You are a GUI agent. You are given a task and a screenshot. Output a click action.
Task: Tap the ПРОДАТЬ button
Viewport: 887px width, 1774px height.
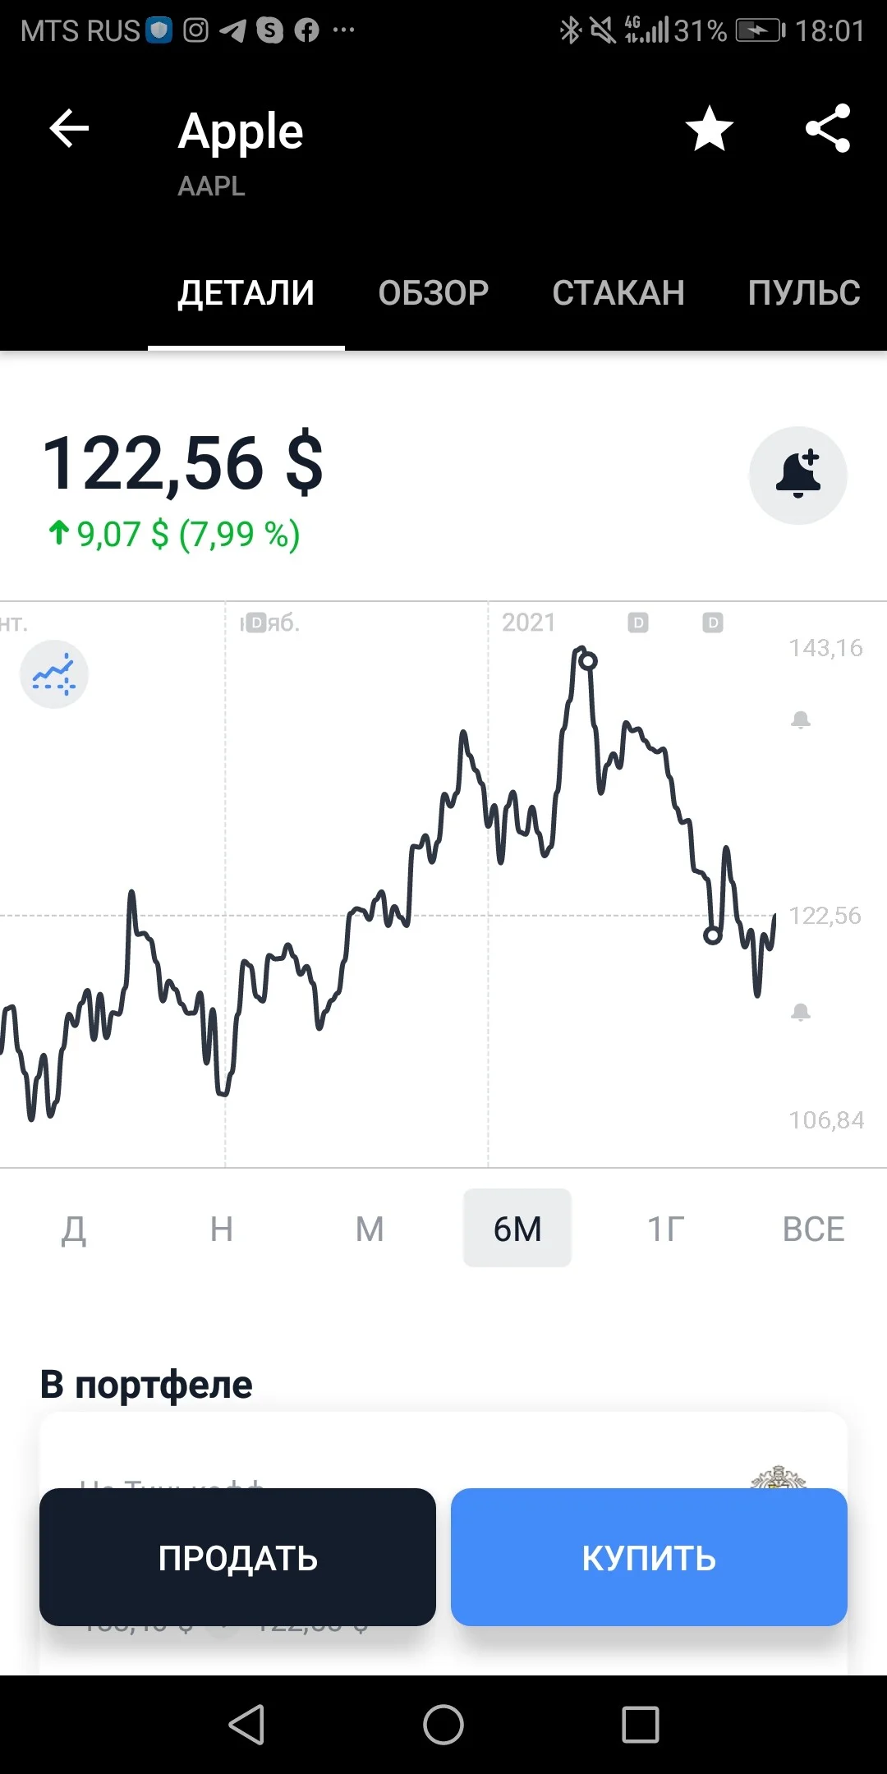point(237,1557)
